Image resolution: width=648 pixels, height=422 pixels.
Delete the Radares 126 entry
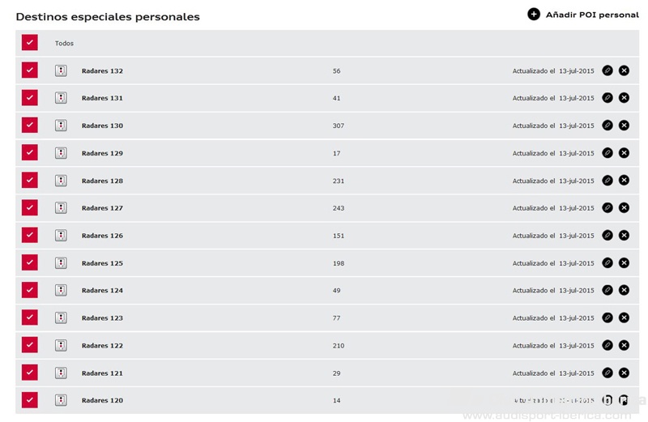point(624,235)
